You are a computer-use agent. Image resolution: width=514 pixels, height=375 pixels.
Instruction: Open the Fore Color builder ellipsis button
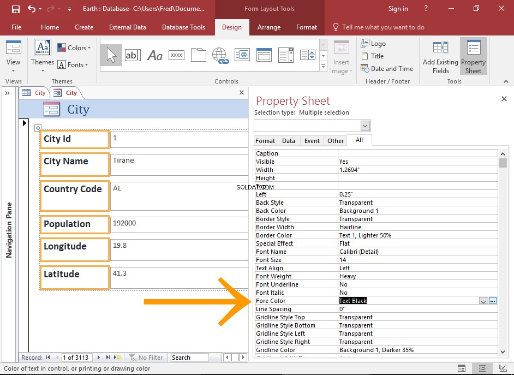click(x=493, y=301)
